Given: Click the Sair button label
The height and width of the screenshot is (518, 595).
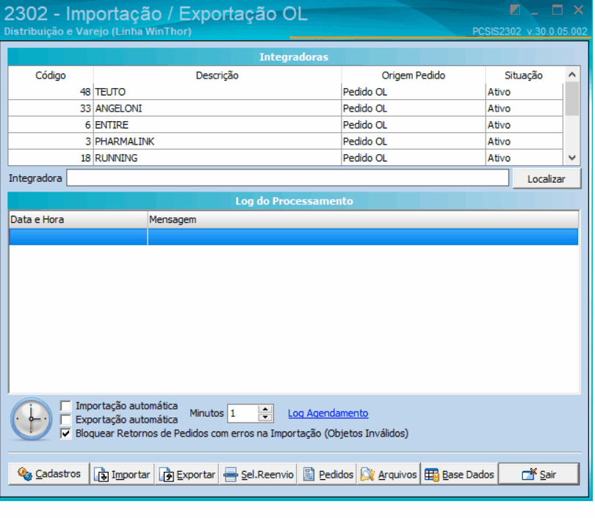Looking at the screenshot, I should tap(547, 475).
